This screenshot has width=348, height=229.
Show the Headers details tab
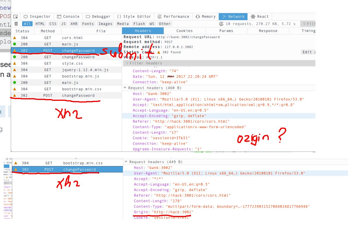143,31
